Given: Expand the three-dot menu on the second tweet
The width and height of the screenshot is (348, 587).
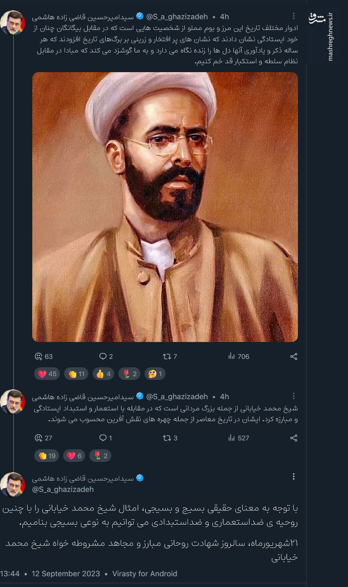Looking at the screenshot, I should click(294, 396).
